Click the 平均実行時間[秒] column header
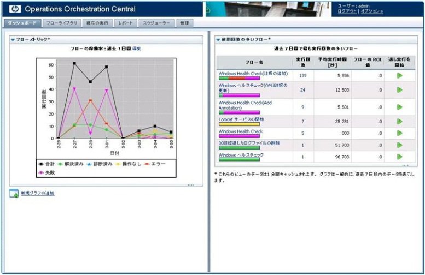Viewport: 425px width, 275px height. click(x=333, y=62)
